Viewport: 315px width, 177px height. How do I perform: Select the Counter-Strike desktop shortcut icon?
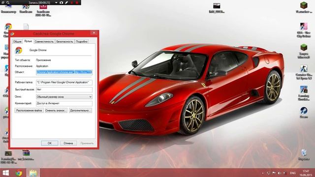point(304,69)
